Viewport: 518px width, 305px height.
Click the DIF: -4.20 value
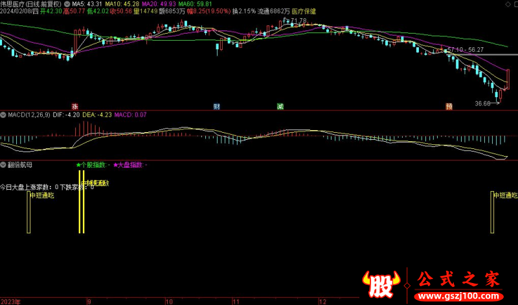(66, 115)
